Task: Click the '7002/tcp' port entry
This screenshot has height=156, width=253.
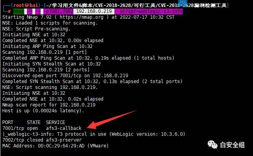Action: pyautogui.click(x=13, y=140)
